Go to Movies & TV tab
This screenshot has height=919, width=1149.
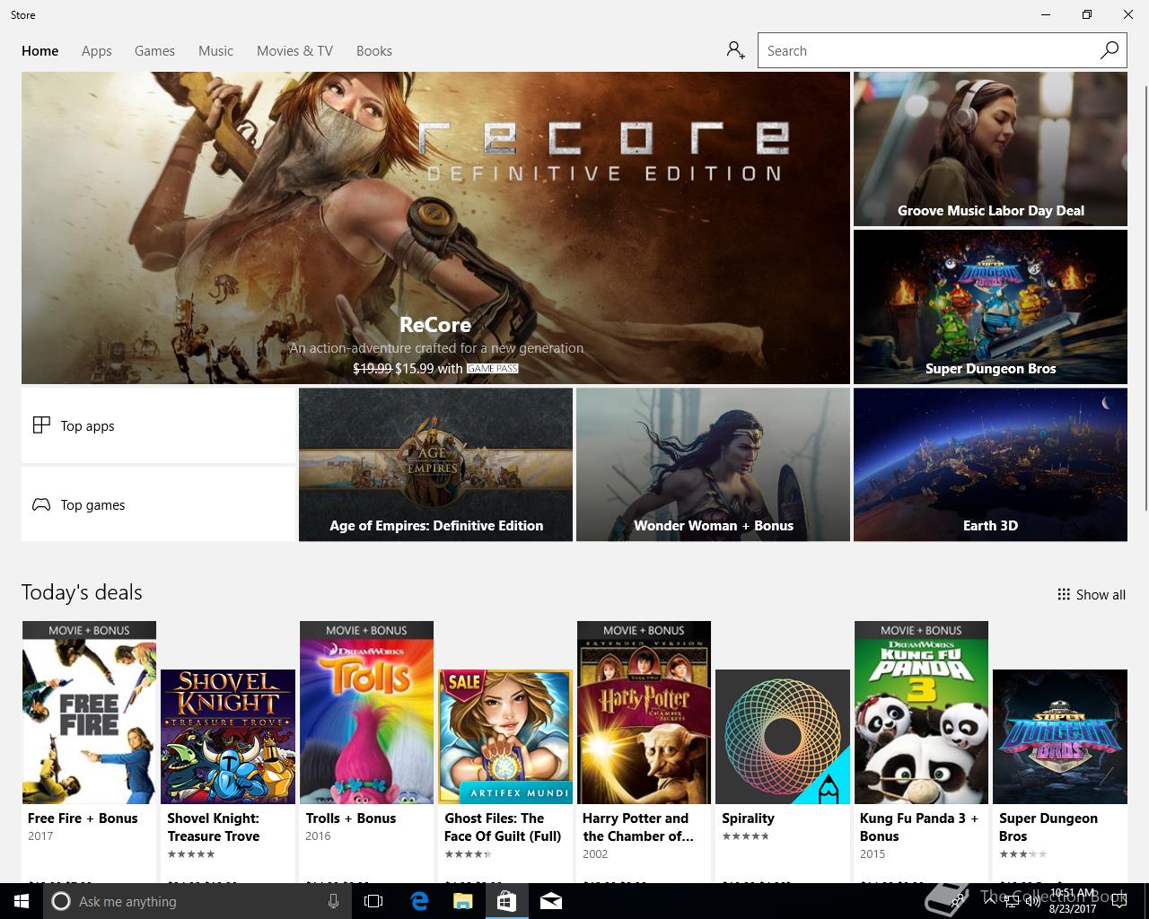(294, 51)
